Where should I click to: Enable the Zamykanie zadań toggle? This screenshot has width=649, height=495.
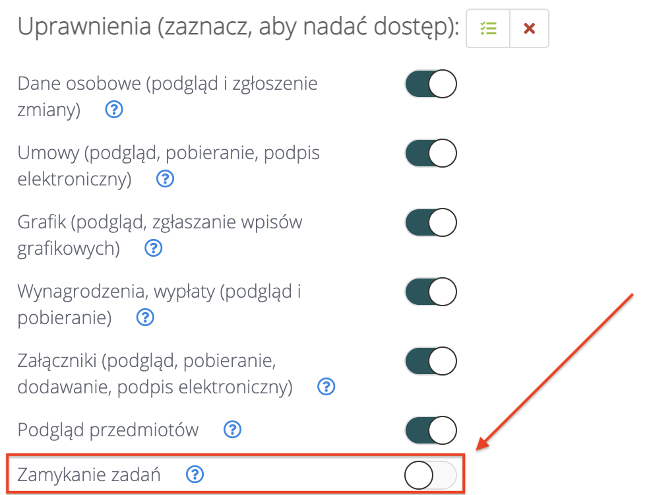431,475
